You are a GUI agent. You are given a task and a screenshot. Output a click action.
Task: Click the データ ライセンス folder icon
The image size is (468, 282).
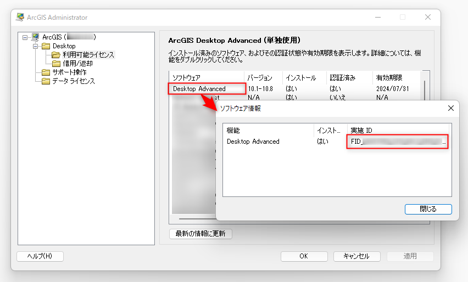tap(46, 81)
